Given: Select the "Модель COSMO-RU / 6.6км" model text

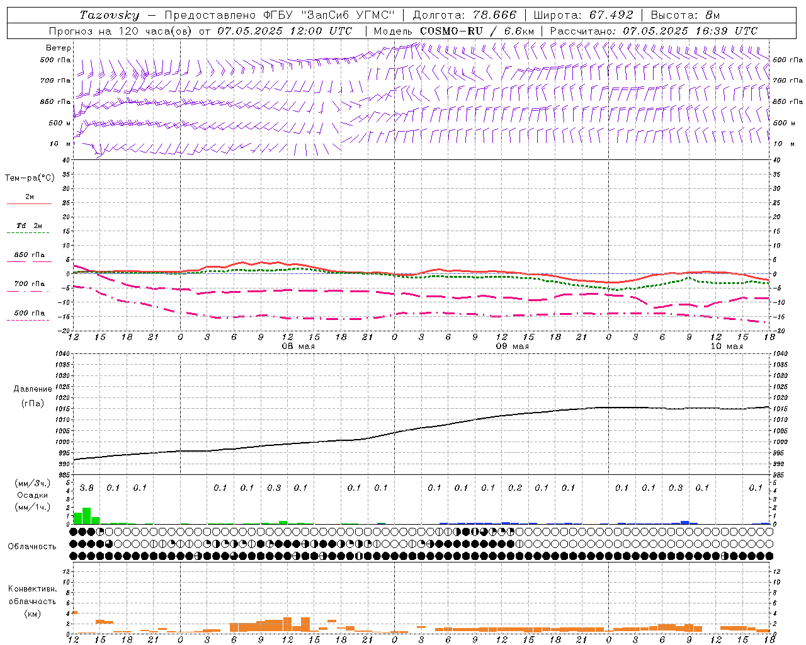Looking at the screenshot, I should 454,31.
